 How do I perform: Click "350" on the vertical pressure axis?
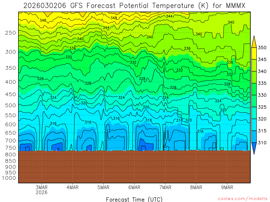coord(11,68)
